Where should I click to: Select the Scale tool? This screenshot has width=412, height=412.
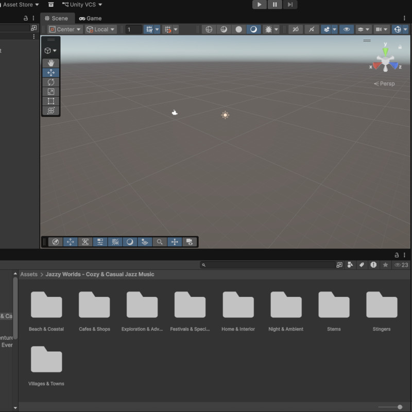50,92
